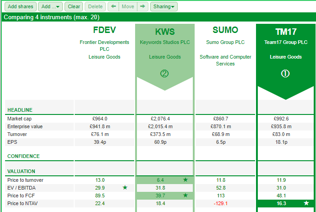The height and width of the screenshot is (212, 316).
Task: Click SUMO Price to FCF value 113
Action: point(221,196)
